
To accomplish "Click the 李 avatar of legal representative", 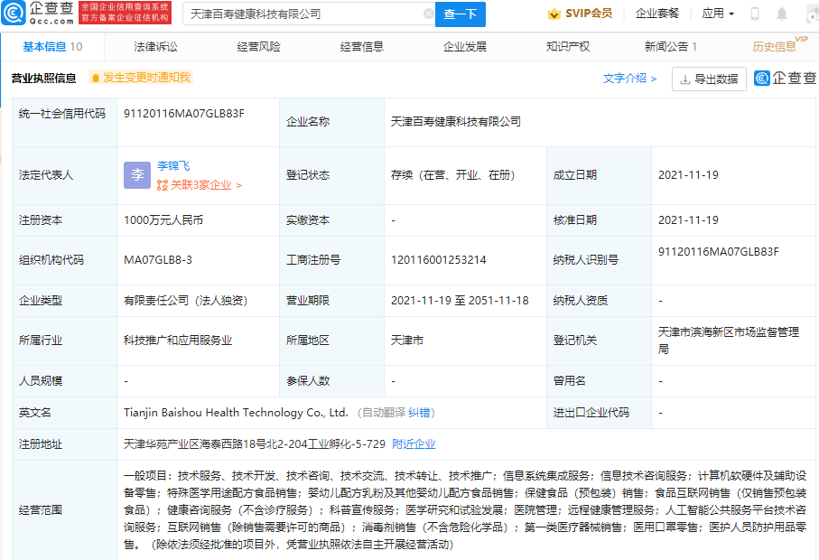I will point(137,175).
